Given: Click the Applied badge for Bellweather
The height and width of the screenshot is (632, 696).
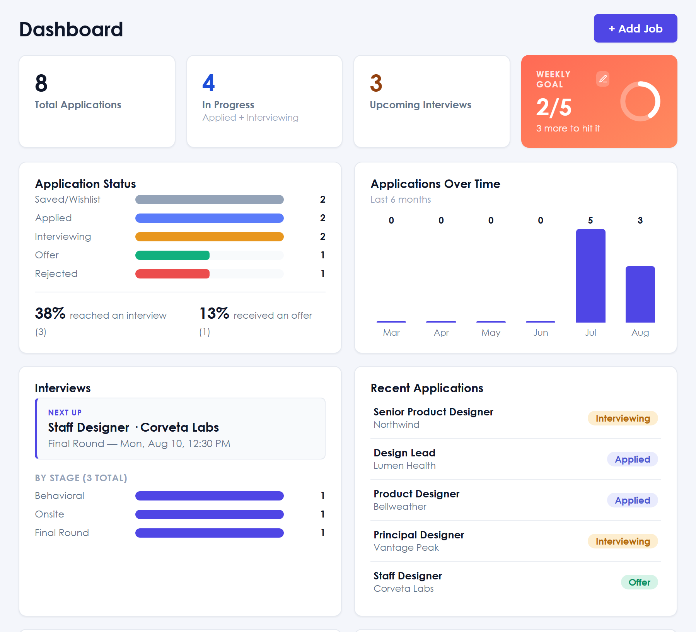Looking at the screenshot, I should pyautogui.click(x=632, y=500).
